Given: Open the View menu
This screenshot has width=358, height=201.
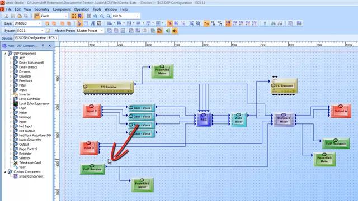Looking at the screenshot, I should point(27,9).
